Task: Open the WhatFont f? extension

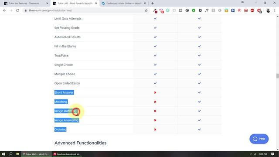Action: [207, 10]
